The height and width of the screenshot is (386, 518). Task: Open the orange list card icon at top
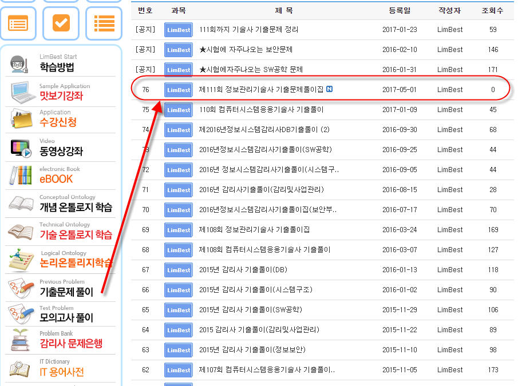pyautogui.click(x=18, y=24)
